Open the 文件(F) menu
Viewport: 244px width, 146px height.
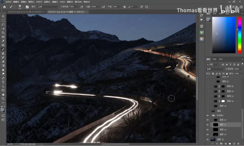9,2
